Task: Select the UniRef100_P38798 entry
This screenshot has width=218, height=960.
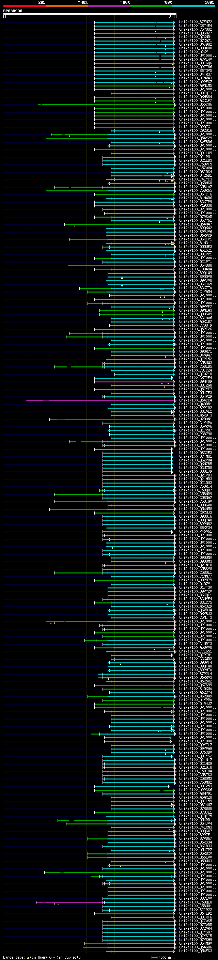Action: tap(196, 434)
